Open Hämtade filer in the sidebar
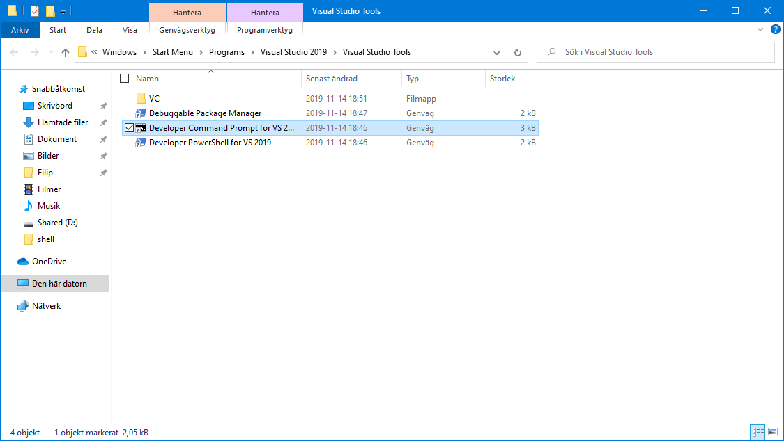 point(63,122)
